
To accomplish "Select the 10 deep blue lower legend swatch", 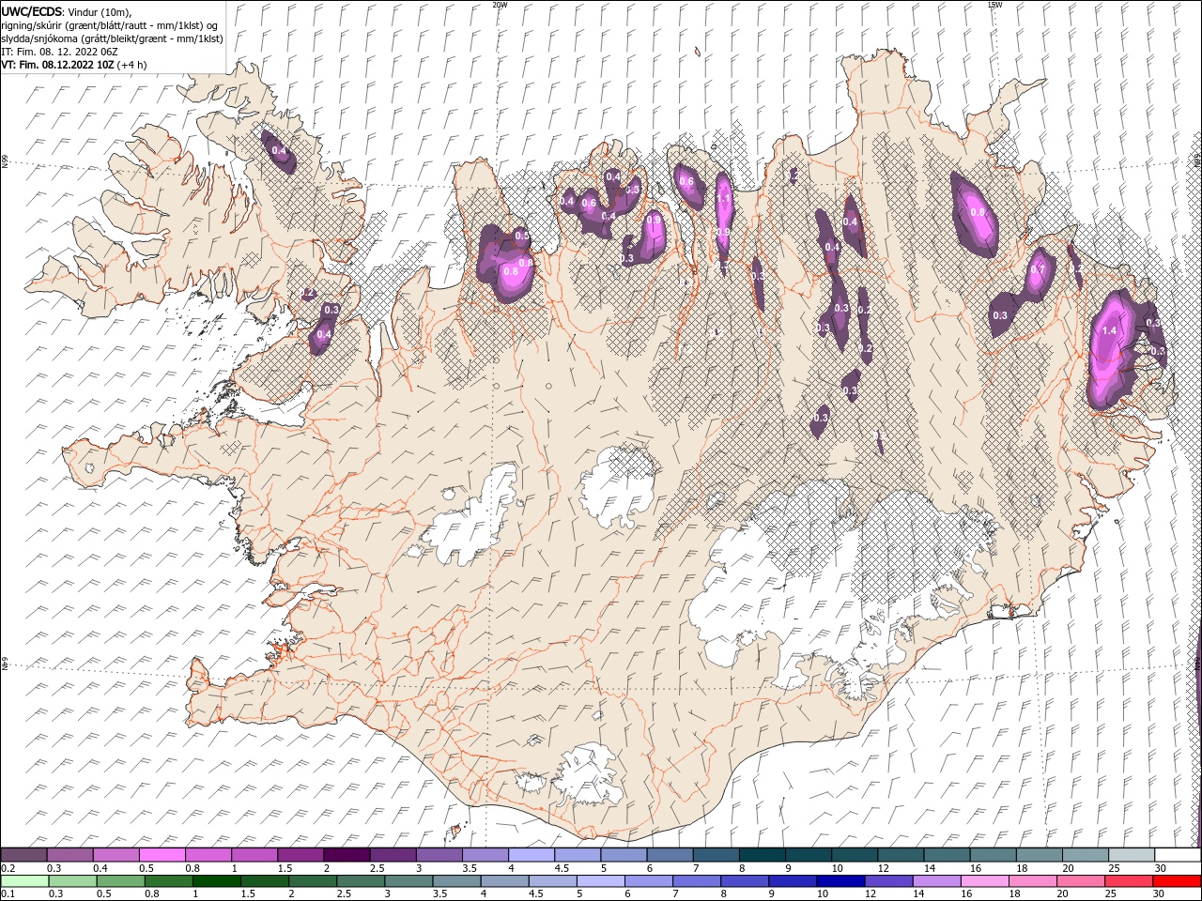I will [840, 881].
